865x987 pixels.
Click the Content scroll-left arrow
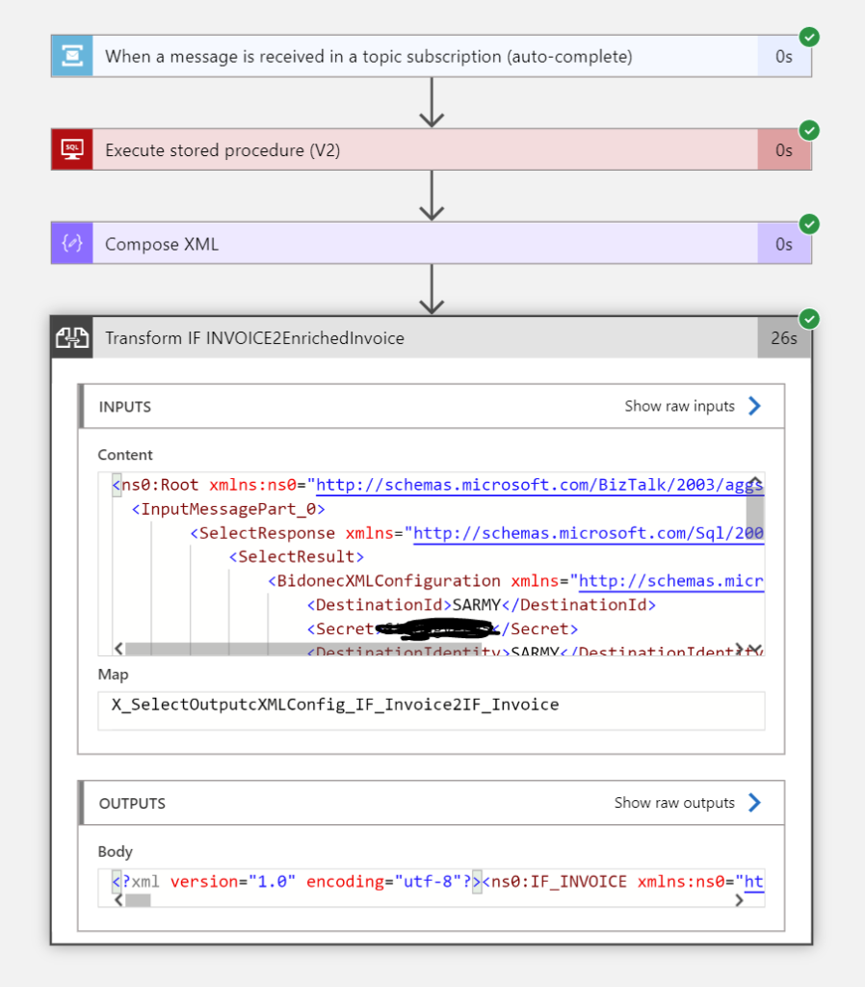click(x=118, y=649)
